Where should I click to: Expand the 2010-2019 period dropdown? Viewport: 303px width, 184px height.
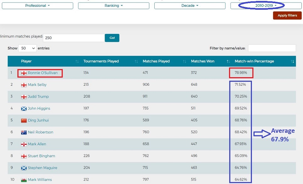point(266,5)
